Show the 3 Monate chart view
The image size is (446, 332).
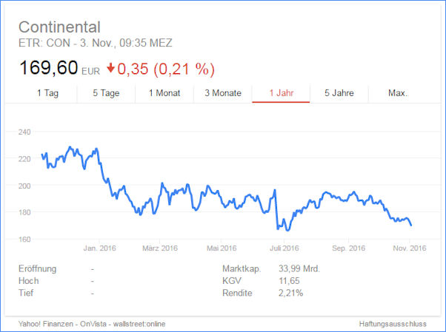point(223,93)
